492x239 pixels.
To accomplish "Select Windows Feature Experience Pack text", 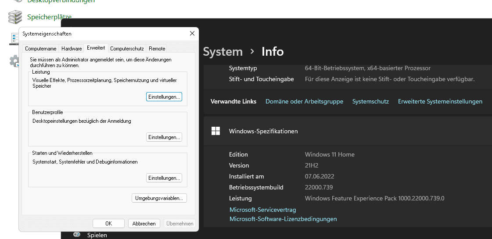I will pos(375,198).
